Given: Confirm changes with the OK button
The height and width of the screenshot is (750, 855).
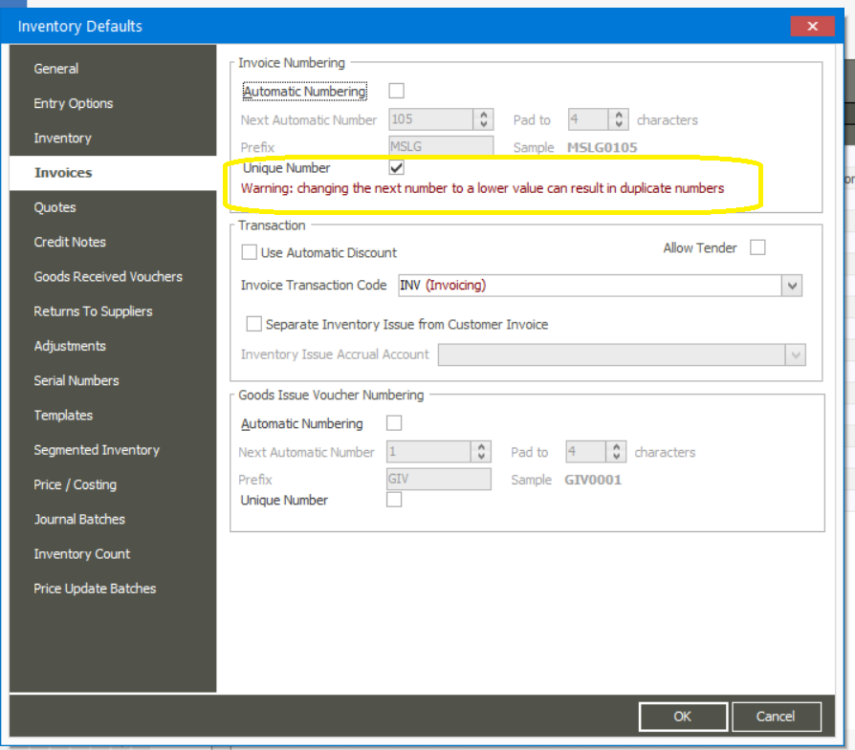Looking at the screenshot, I should pos(683,717).
